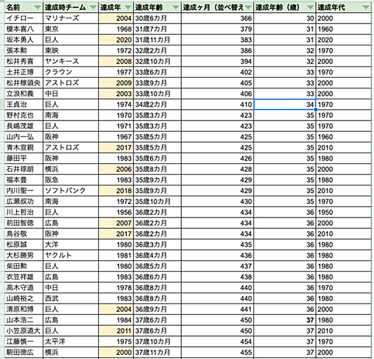Select the cell 福本豊
The image size is (374, 359).
pyautogui.click(x=24, y=180)
